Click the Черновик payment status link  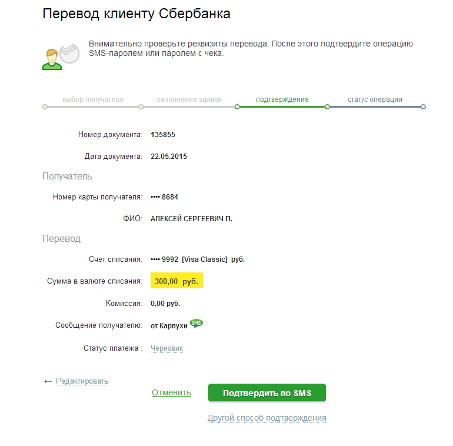coord(166,348)
